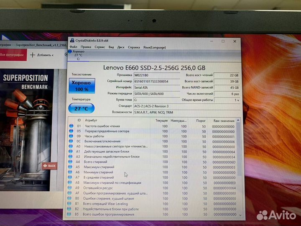Screen dimensions: 301x226
Task: Click the status dot for Всего стираний
Action: pyautogui.click(x=70, y=162)
